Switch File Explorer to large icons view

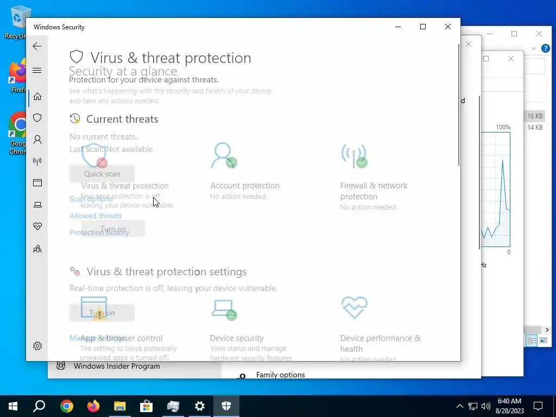click(x=543, y=340)
